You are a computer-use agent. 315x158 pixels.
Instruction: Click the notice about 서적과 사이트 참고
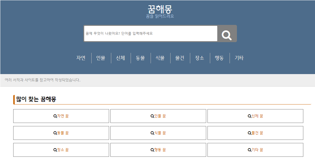pyautogui.click(x=43, y=80)
